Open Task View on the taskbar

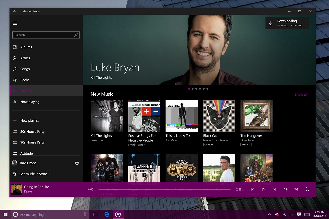click(95, 214)
